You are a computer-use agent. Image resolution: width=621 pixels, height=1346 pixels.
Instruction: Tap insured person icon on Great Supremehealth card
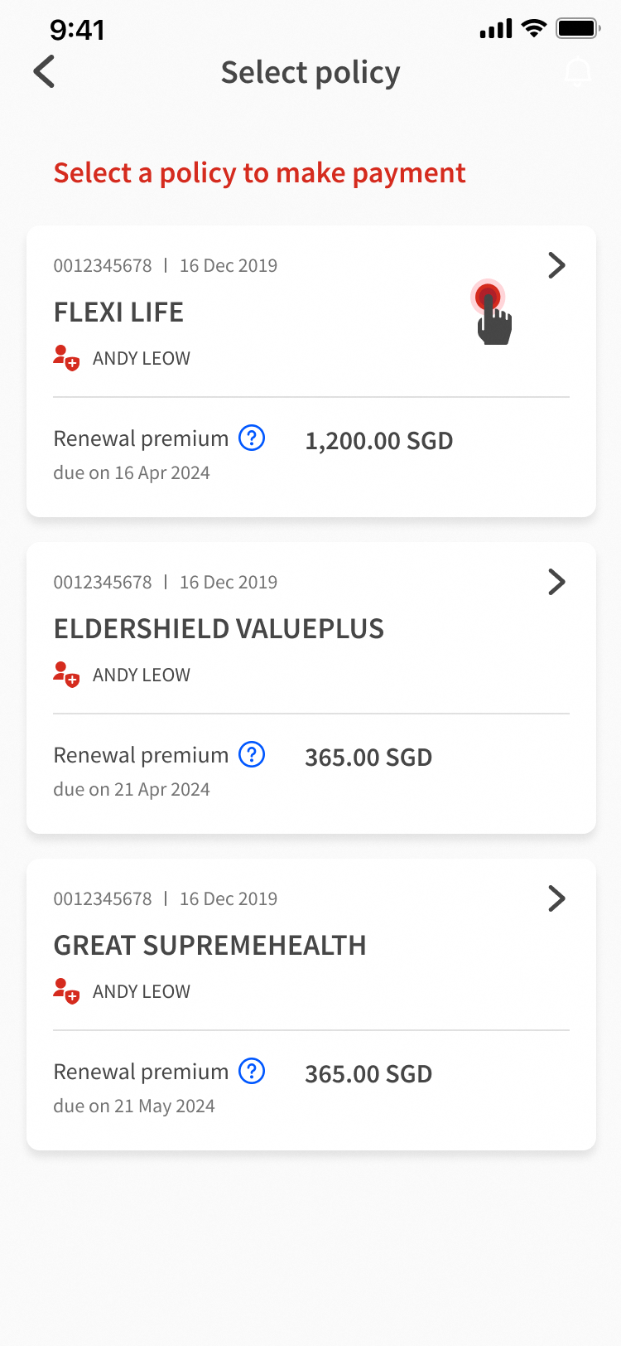[x=66, y=991]
